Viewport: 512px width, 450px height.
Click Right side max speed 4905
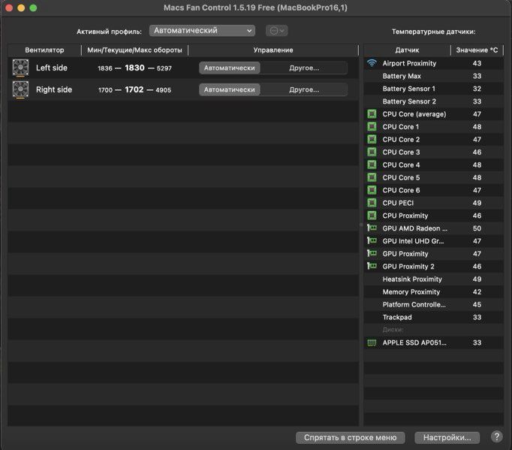163,90
